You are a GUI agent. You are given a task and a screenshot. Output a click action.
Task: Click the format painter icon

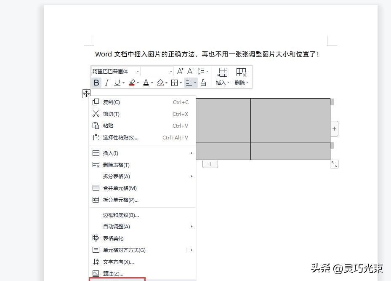[203, 83]
